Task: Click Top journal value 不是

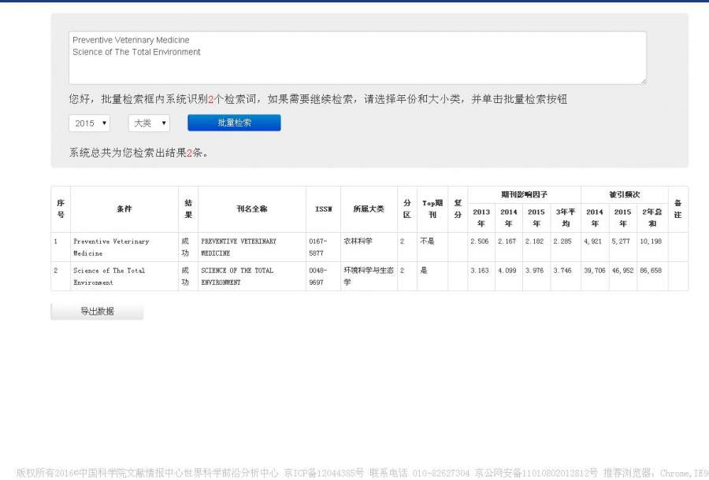Action: (x=427, y=241)
